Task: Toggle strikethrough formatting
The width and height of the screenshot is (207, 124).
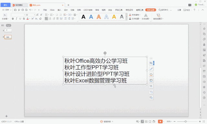Action: click(24, 19)
